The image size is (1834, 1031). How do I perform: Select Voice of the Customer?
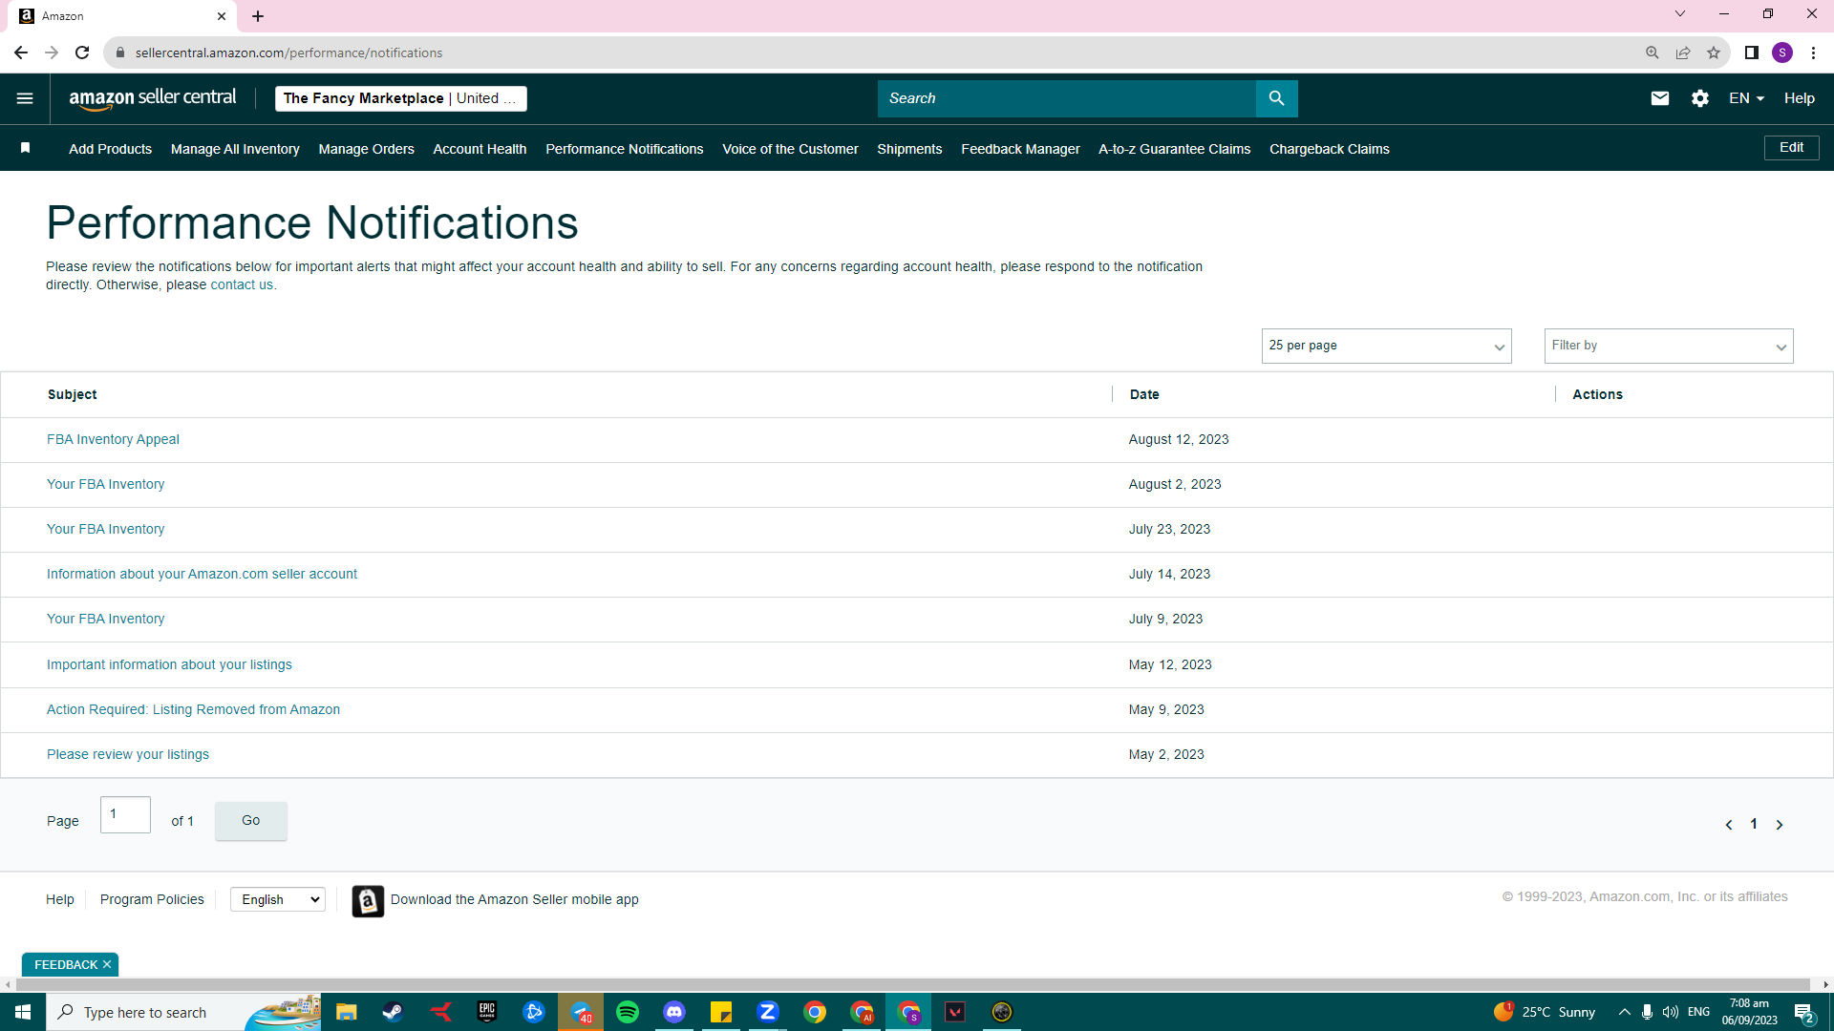pyautogui.click(x=790, y=149)
